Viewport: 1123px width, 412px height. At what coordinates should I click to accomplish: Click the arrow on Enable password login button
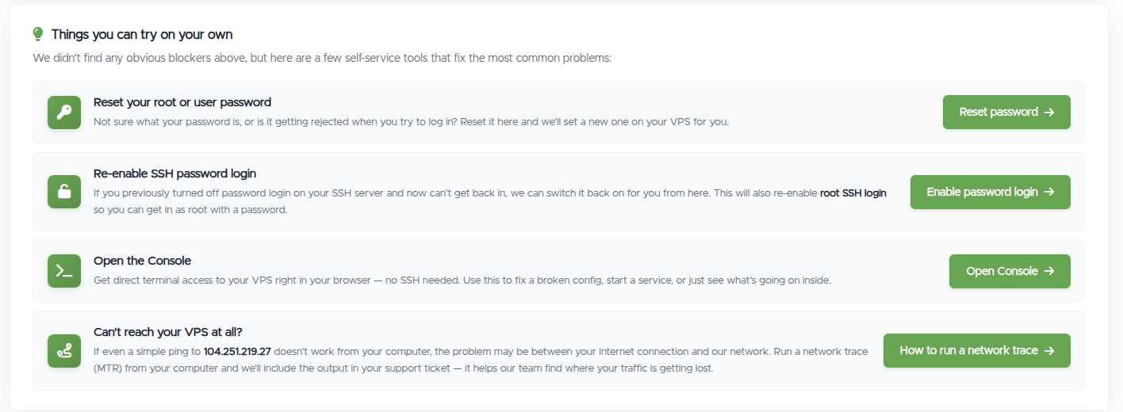click(x=1049, y=192)
